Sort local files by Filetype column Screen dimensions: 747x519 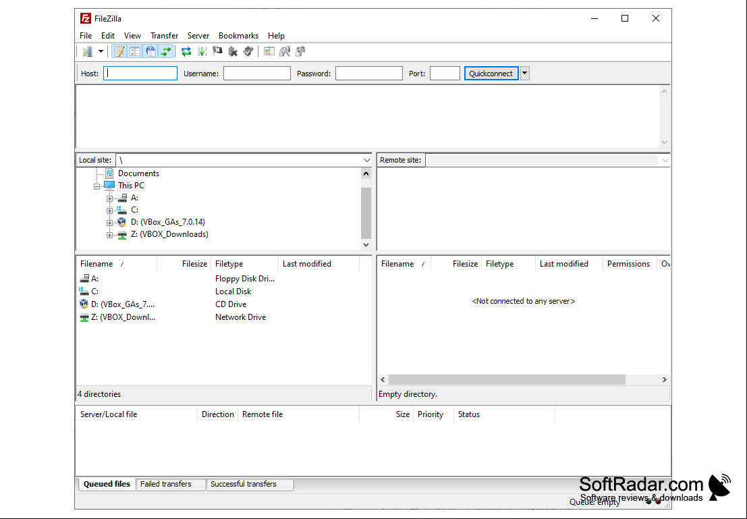click(244, 264)
